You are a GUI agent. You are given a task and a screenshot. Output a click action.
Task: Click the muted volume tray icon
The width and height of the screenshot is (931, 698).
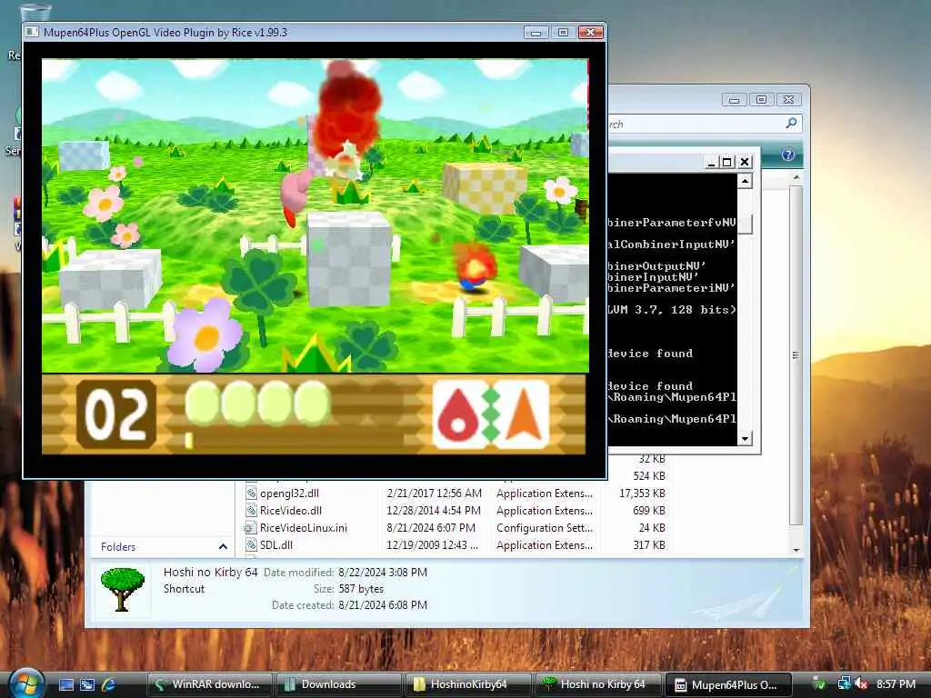[862, 683]
